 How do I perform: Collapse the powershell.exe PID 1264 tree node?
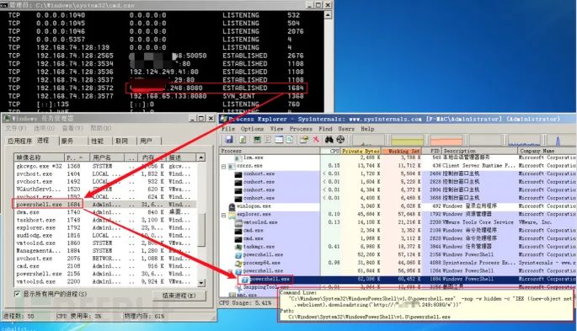click(230, 271)
